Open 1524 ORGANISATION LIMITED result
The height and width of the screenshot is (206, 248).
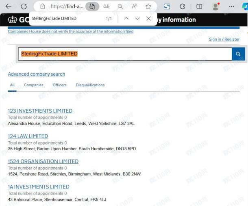point(43,161)
